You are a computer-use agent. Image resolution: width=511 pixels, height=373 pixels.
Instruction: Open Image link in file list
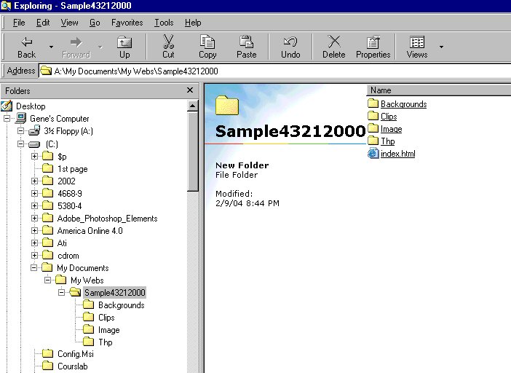click(x=391, y=129)
